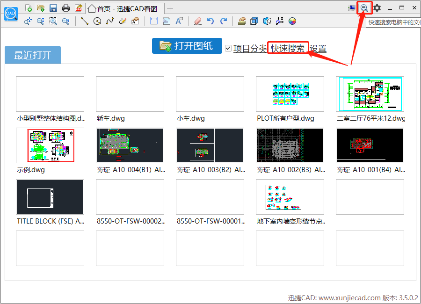Click the save floppy disk icon
Image resolution: width=421 pixels, height=304 pixels.
coord(53,8)
